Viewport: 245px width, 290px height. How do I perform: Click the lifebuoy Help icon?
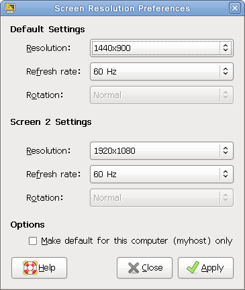click(x=30, y=268)
